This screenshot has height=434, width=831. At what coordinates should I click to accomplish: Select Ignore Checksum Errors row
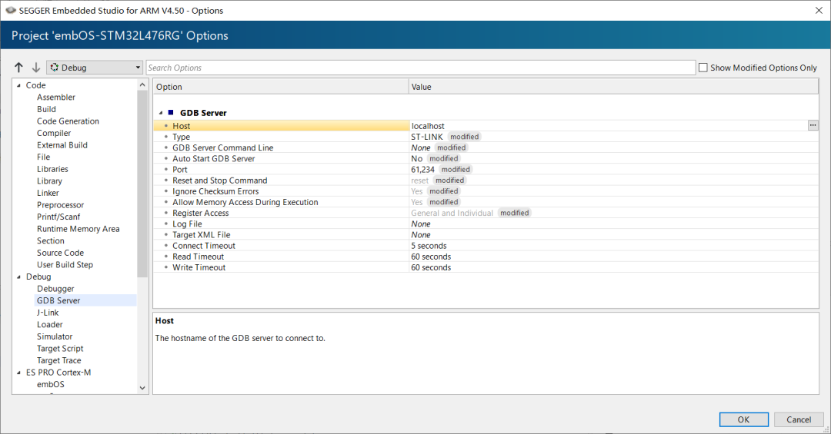(x=486, y=191)
